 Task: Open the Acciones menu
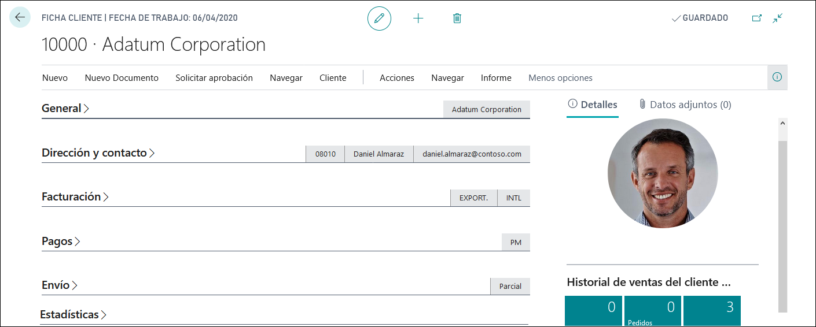click(x=397, y=78)
